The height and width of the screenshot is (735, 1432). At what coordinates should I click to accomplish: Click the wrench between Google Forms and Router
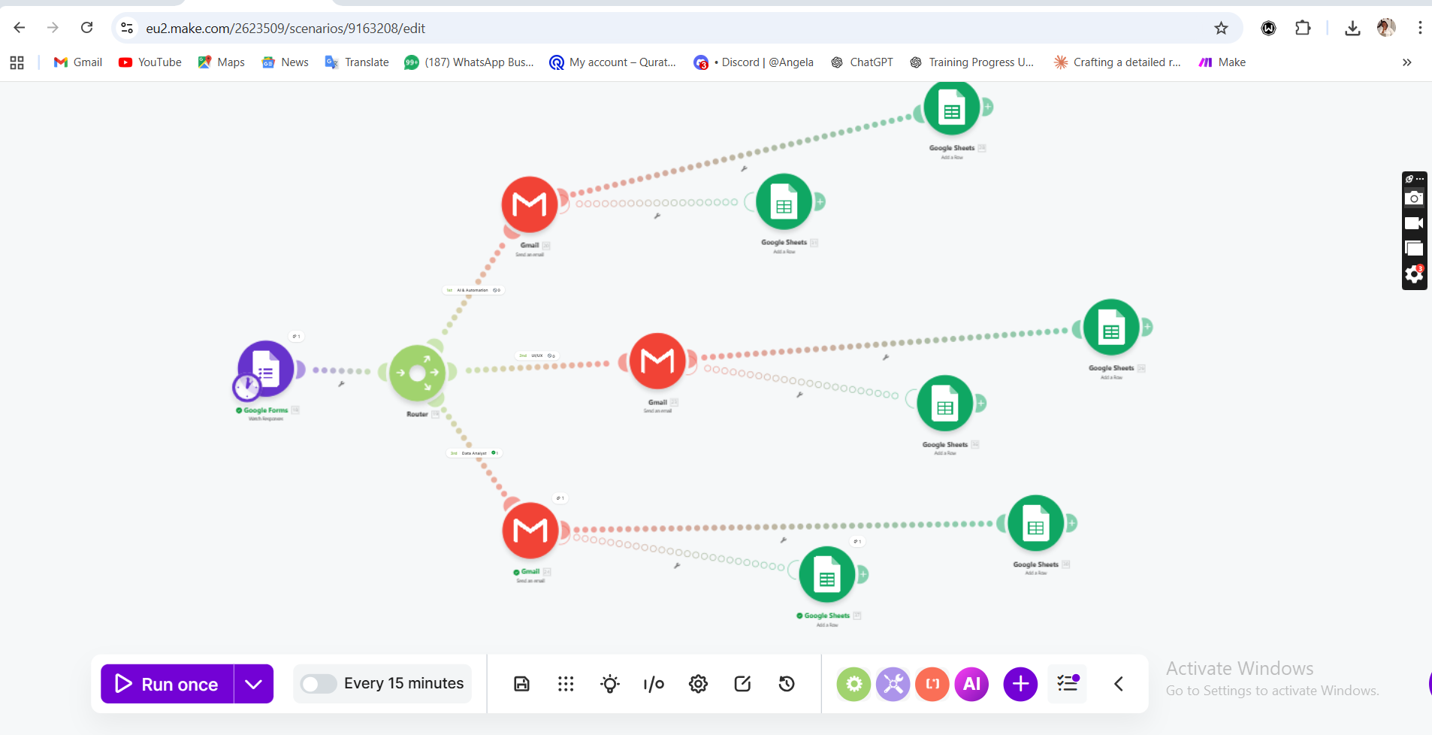point(341,384)
